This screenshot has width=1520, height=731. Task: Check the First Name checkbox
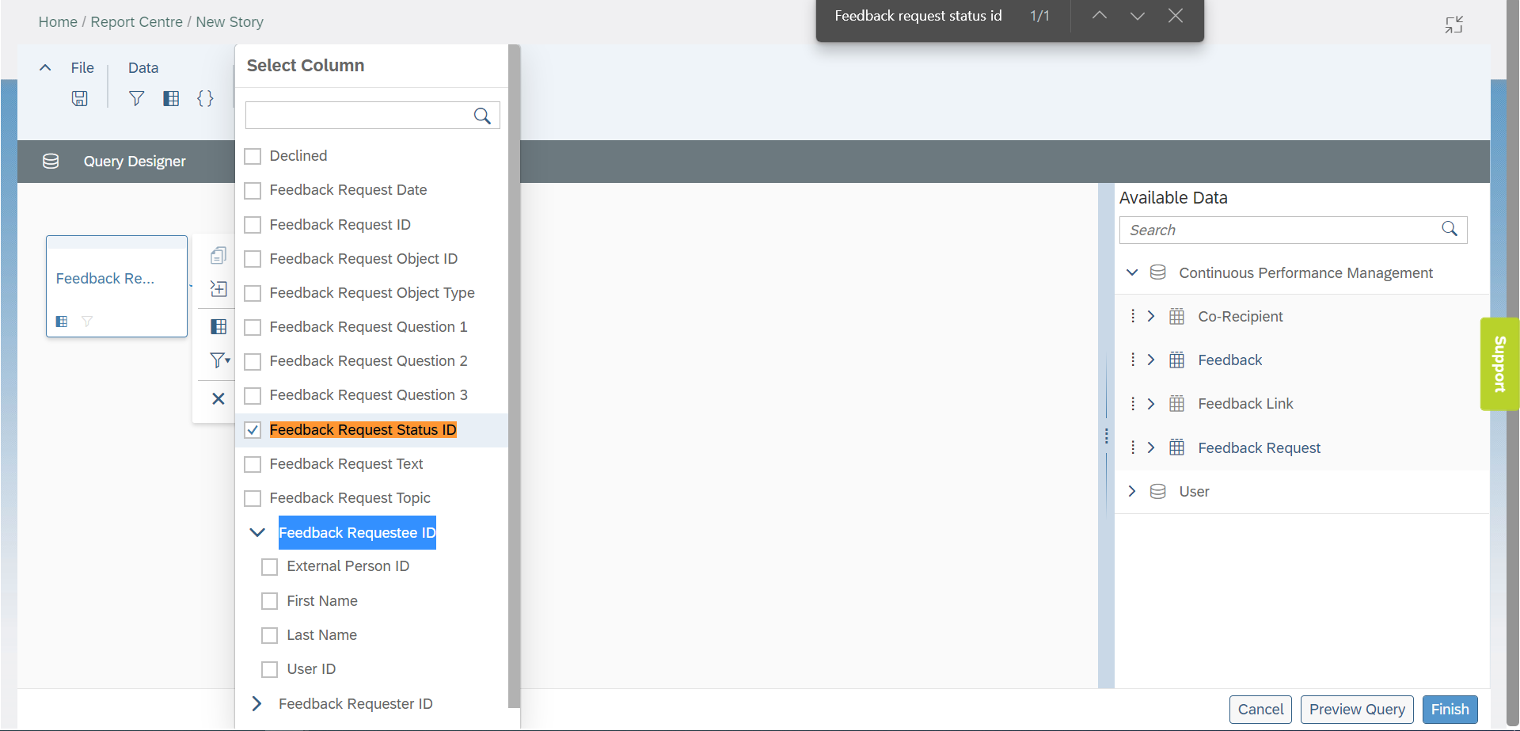(270, 601)
